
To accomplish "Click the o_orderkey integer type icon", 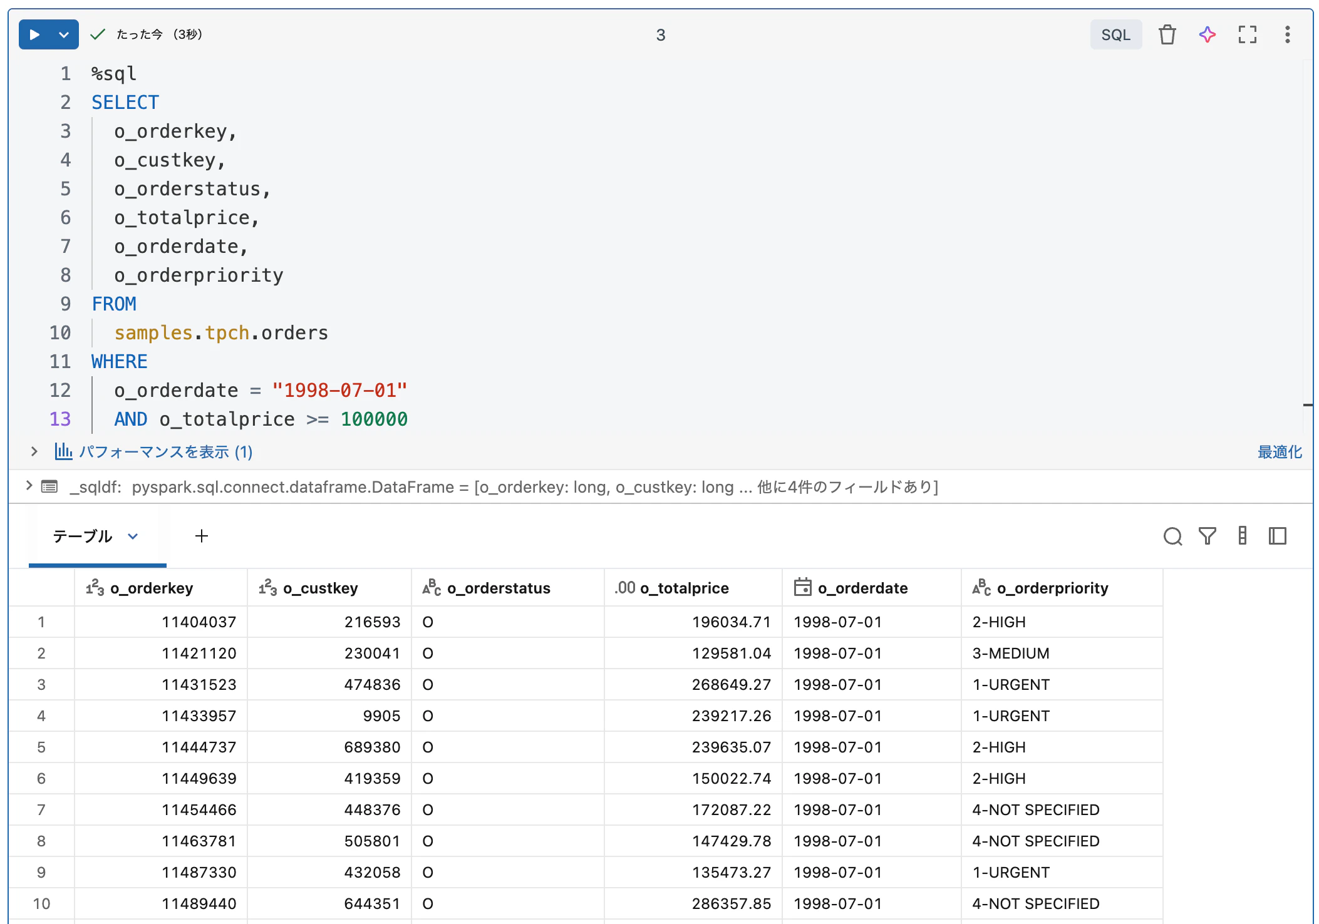I will (x=95, y=587).
